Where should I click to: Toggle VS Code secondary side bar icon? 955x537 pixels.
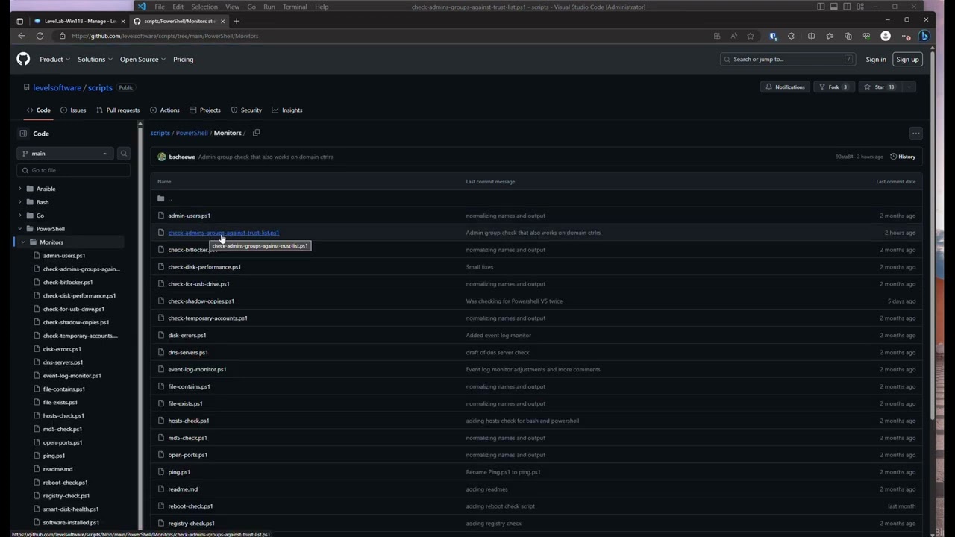click(x=848, y=7)
